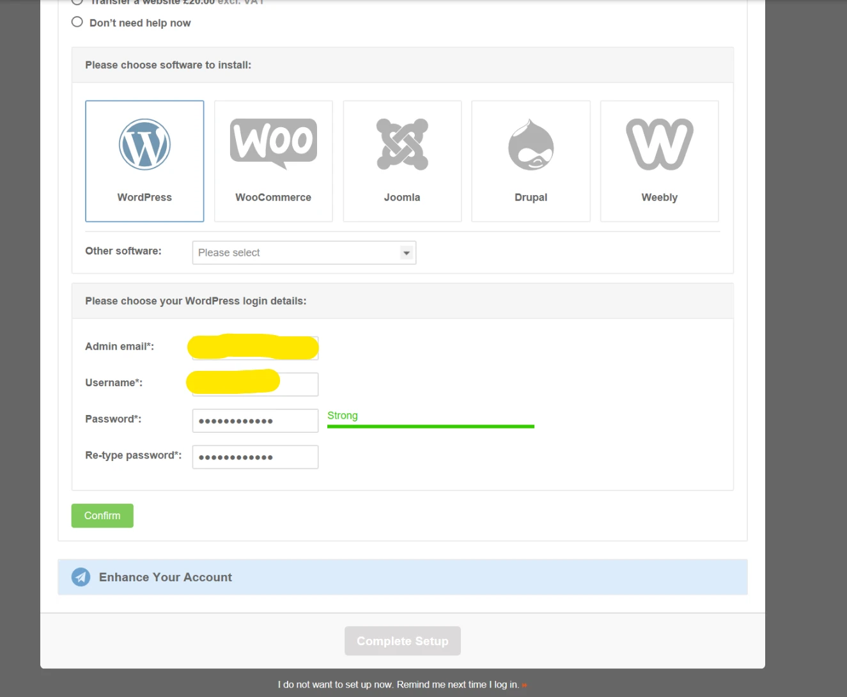Click the 'Don't need help now' label
Image resolution: width=847 pixels, height=697 pixels.
140,23
